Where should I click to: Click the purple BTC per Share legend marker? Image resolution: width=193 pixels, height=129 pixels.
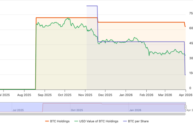[124, 121]
